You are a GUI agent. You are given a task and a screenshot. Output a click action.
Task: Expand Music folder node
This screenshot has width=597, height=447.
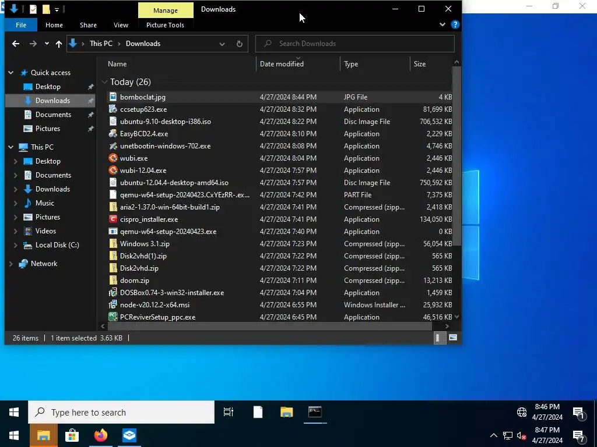[x=16, y=203]
